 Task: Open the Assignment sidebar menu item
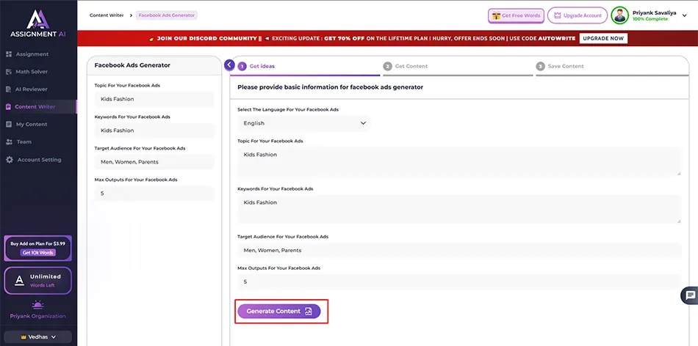[32, 54]
